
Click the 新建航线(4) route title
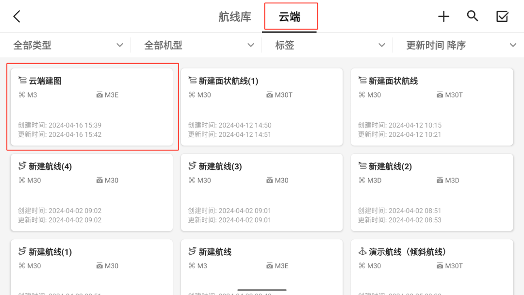(50, 166)
